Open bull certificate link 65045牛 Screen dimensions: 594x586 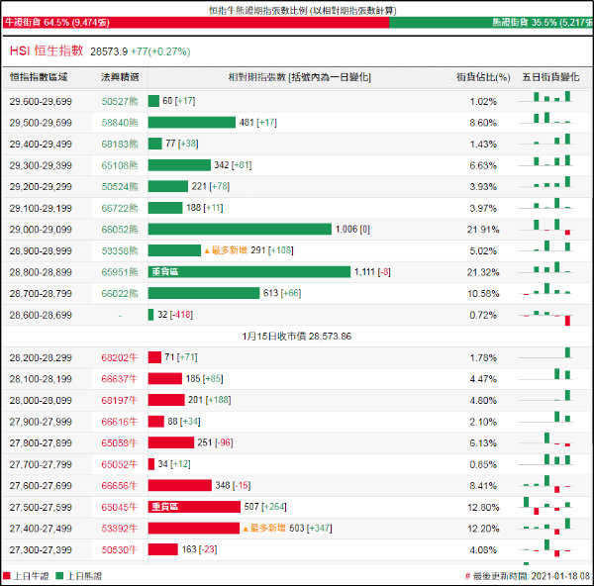point(120,507)
